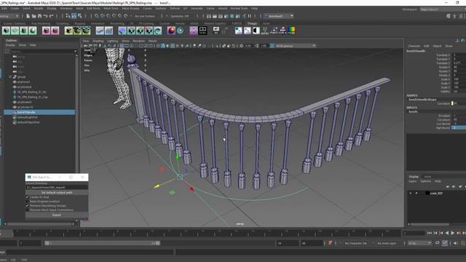Toggle V visibility of scale_REF layer
The image size is (466, 262).
pyautogui.click(x=411, y=194)
